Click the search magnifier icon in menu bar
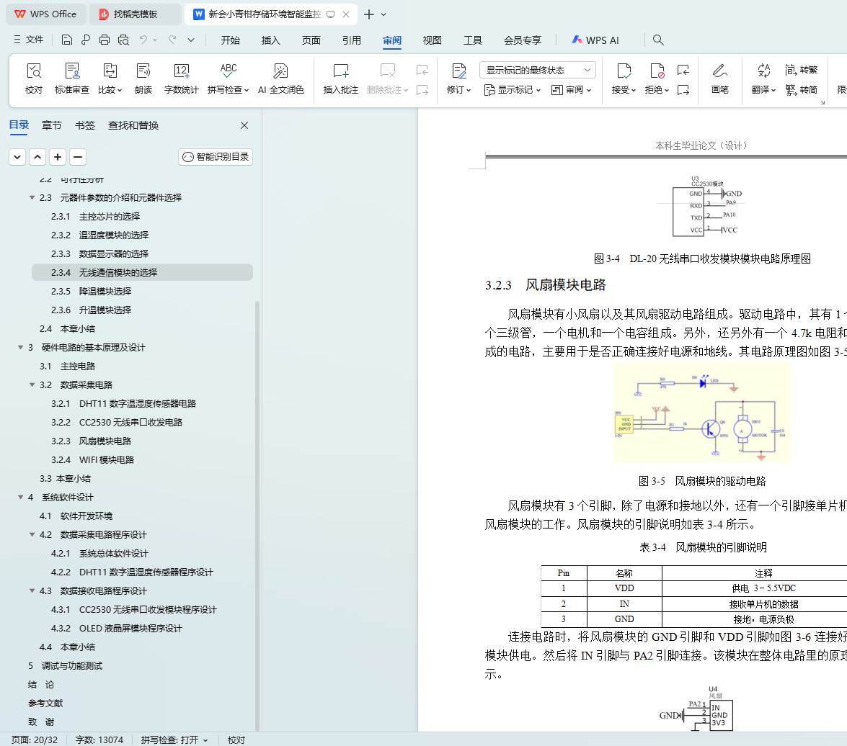 pyautogui.click(x=658, y=40)
